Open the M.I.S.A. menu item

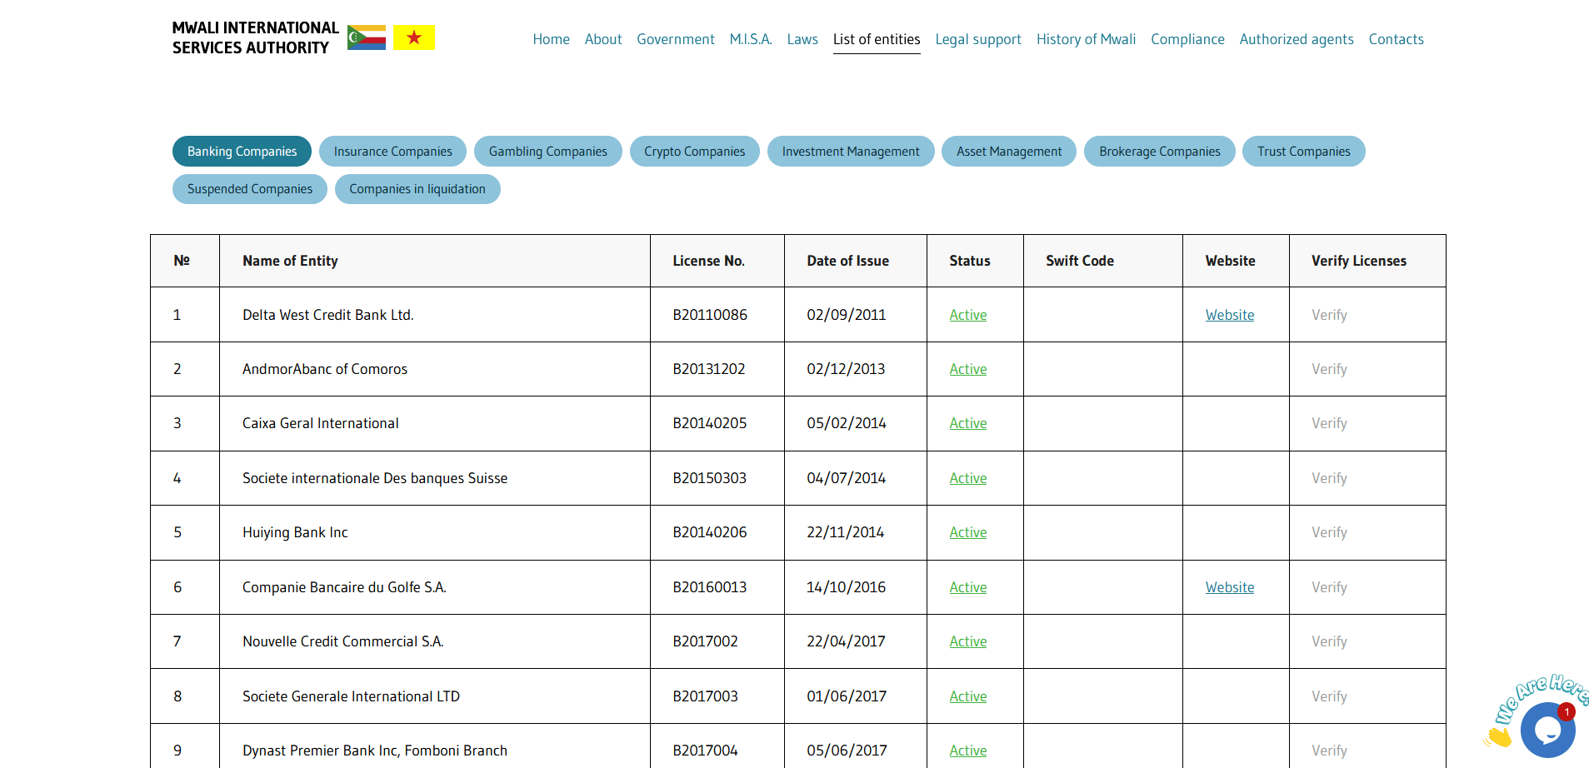[751, 39]
